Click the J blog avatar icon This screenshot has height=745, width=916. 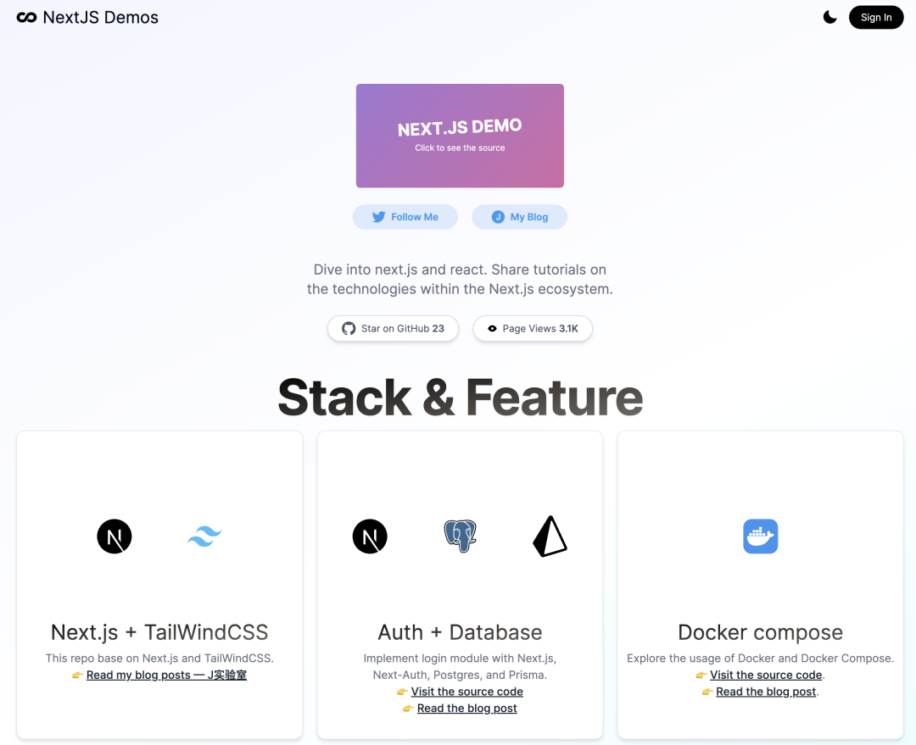point(498,217)
